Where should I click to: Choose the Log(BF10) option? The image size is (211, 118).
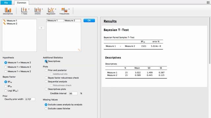tap(6, 91)
